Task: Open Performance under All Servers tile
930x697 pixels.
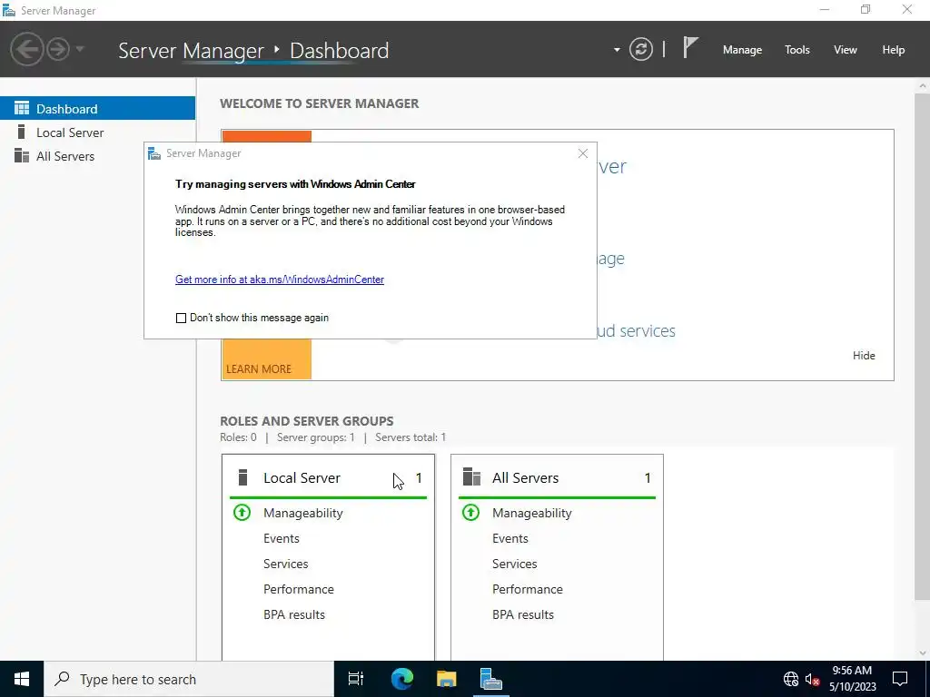Action: [x=528, y=589]
